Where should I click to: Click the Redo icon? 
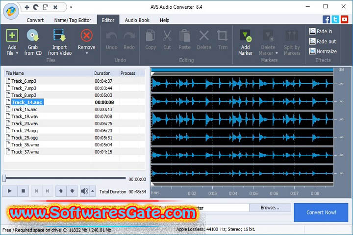(x=129, y=36)
